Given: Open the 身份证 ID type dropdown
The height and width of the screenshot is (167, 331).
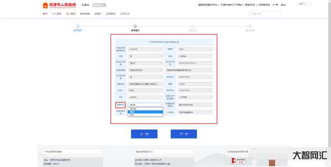Looking at the screenshot, I should pyautogui.click(x=145, y=63).
